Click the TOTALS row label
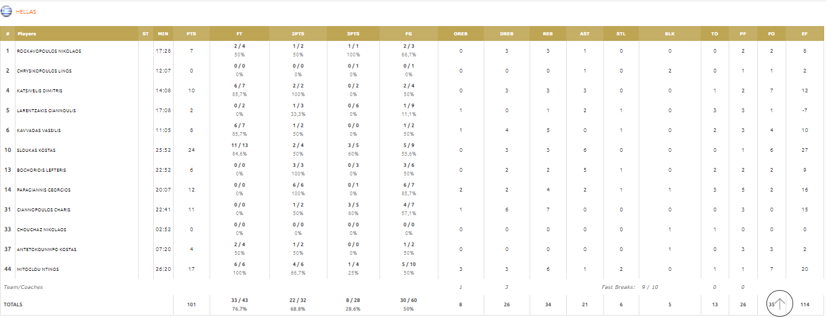 (x=13, y=305)
